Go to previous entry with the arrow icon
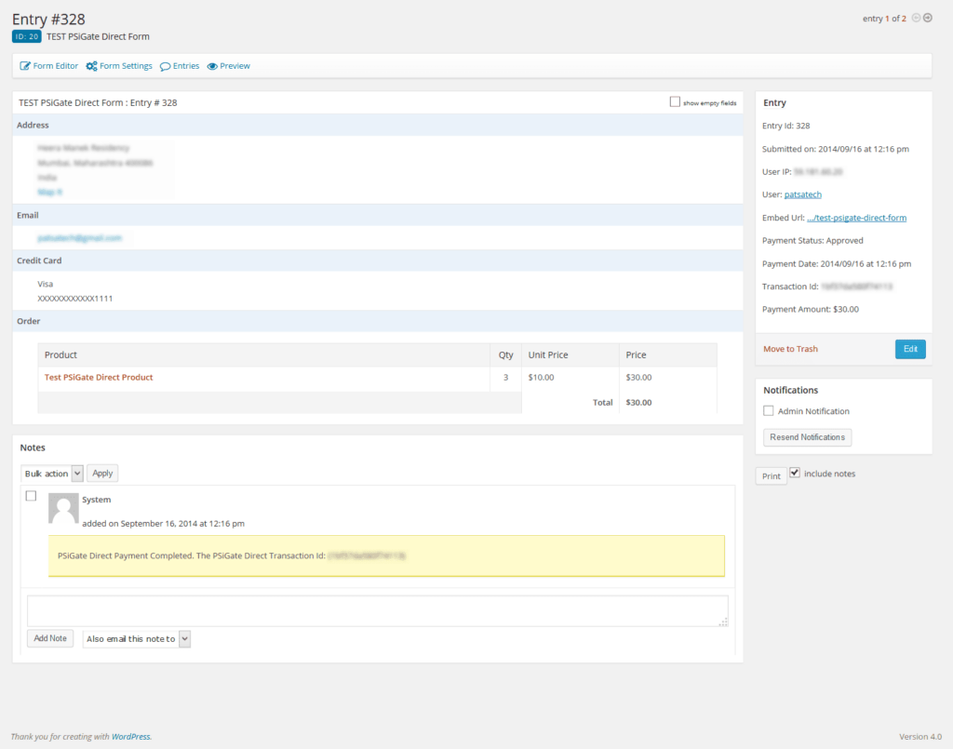 914,17
